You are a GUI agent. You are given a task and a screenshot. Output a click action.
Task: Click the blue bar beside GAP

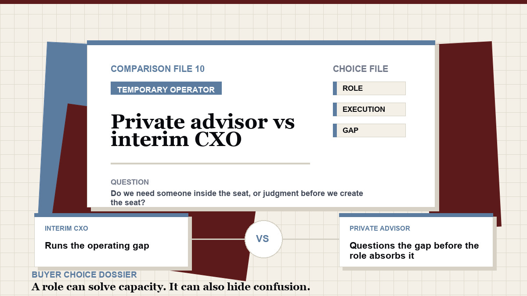pyautogui.click(x=335, y=130)
